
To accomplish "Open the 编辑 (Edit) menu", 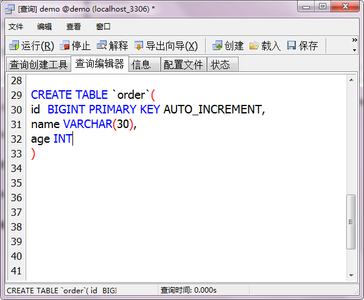I will [x=44, y=27].
